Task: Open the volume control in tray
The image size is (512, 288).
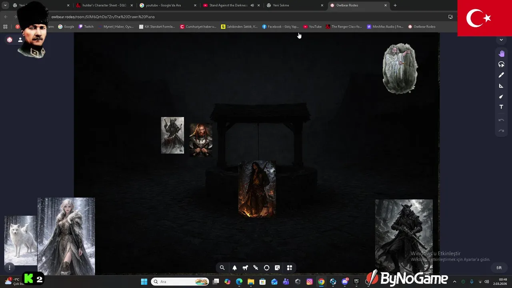Action: pyautogui.click(x=486, y=282)
